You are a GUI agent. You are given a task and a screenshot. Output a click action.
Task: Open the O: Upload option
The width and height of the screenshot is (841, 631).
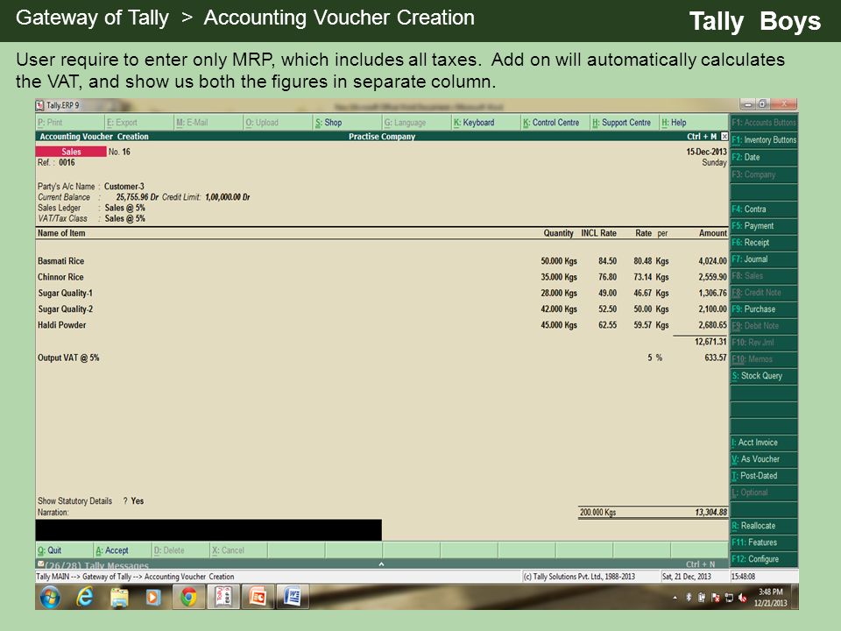(x=278, y=123)
